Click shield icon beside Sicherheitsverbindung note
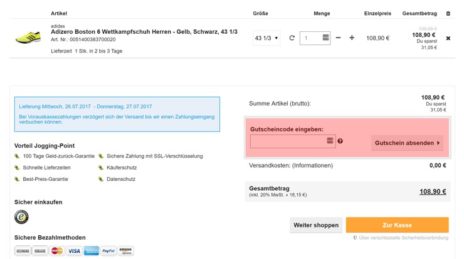Image resolution: width=464 pixels, height=259 pixels. (x=355, y=238)
